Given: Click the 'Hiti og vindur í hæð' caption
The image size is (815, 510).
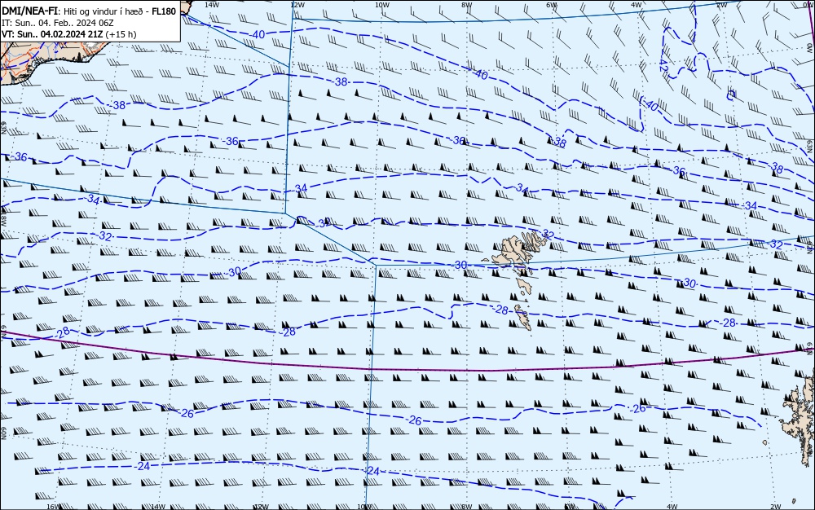Looking at the screenshot, I should tap(103, 12).
